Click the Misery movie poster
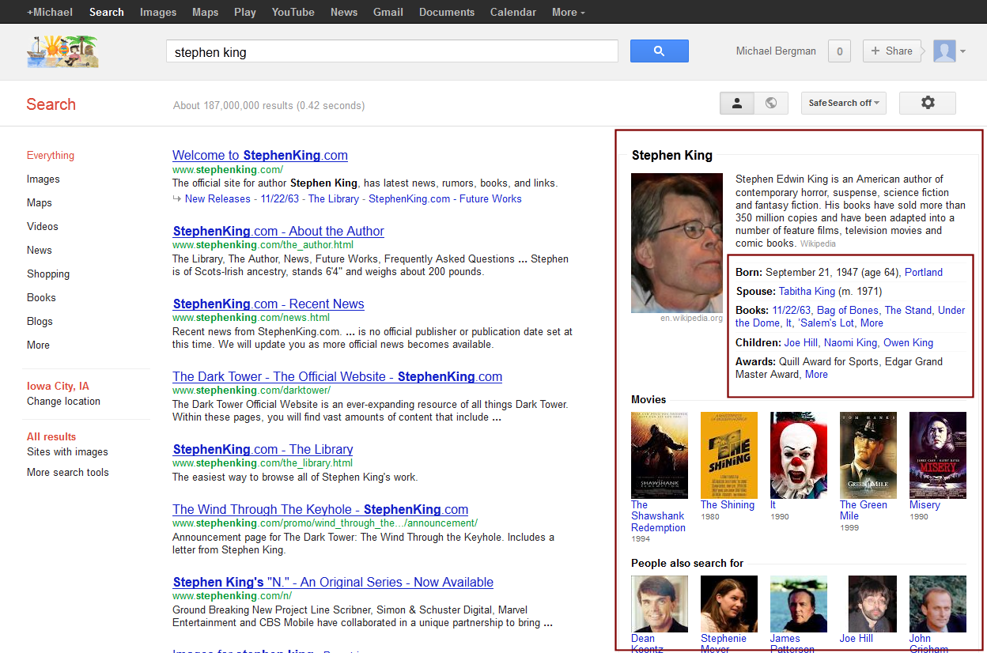The height and width of the screenshot is (653, 987). click(x=938, y=455)
